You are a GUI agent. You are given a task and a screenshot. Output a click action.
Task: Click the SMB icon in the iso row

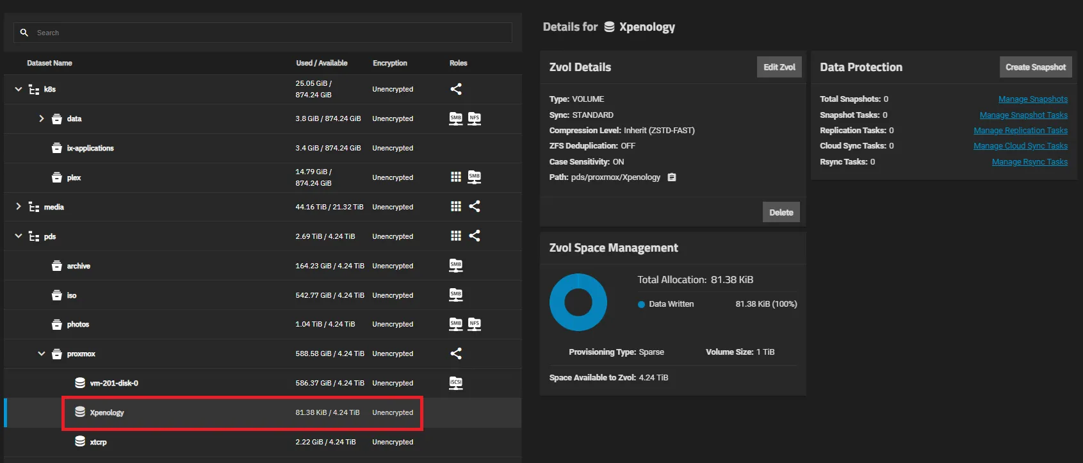click(456, 295)
